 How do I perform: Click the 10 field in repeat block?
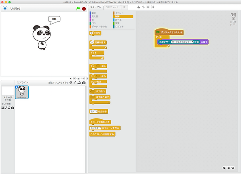92,42
